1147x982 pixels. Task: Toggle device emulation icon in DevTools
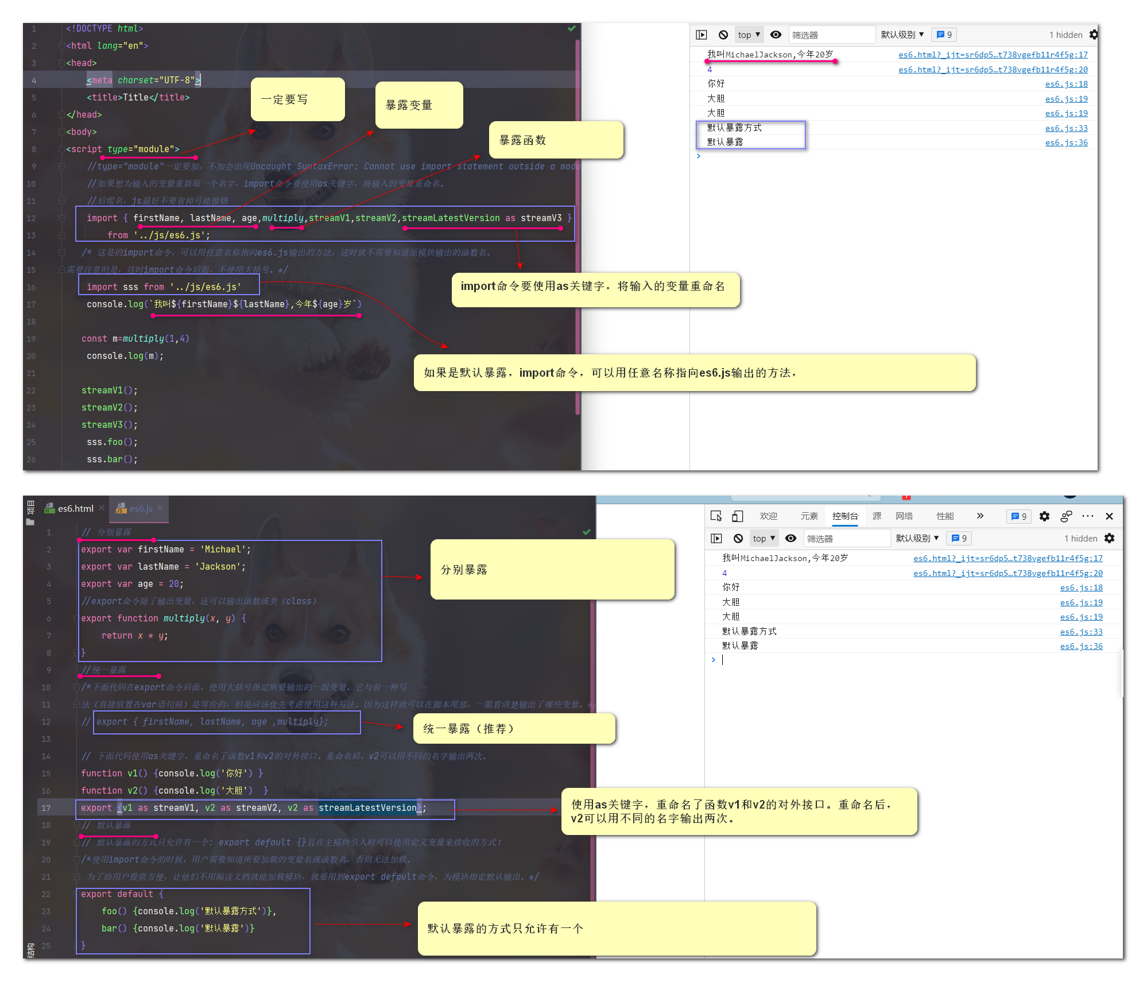pos(738,516)
